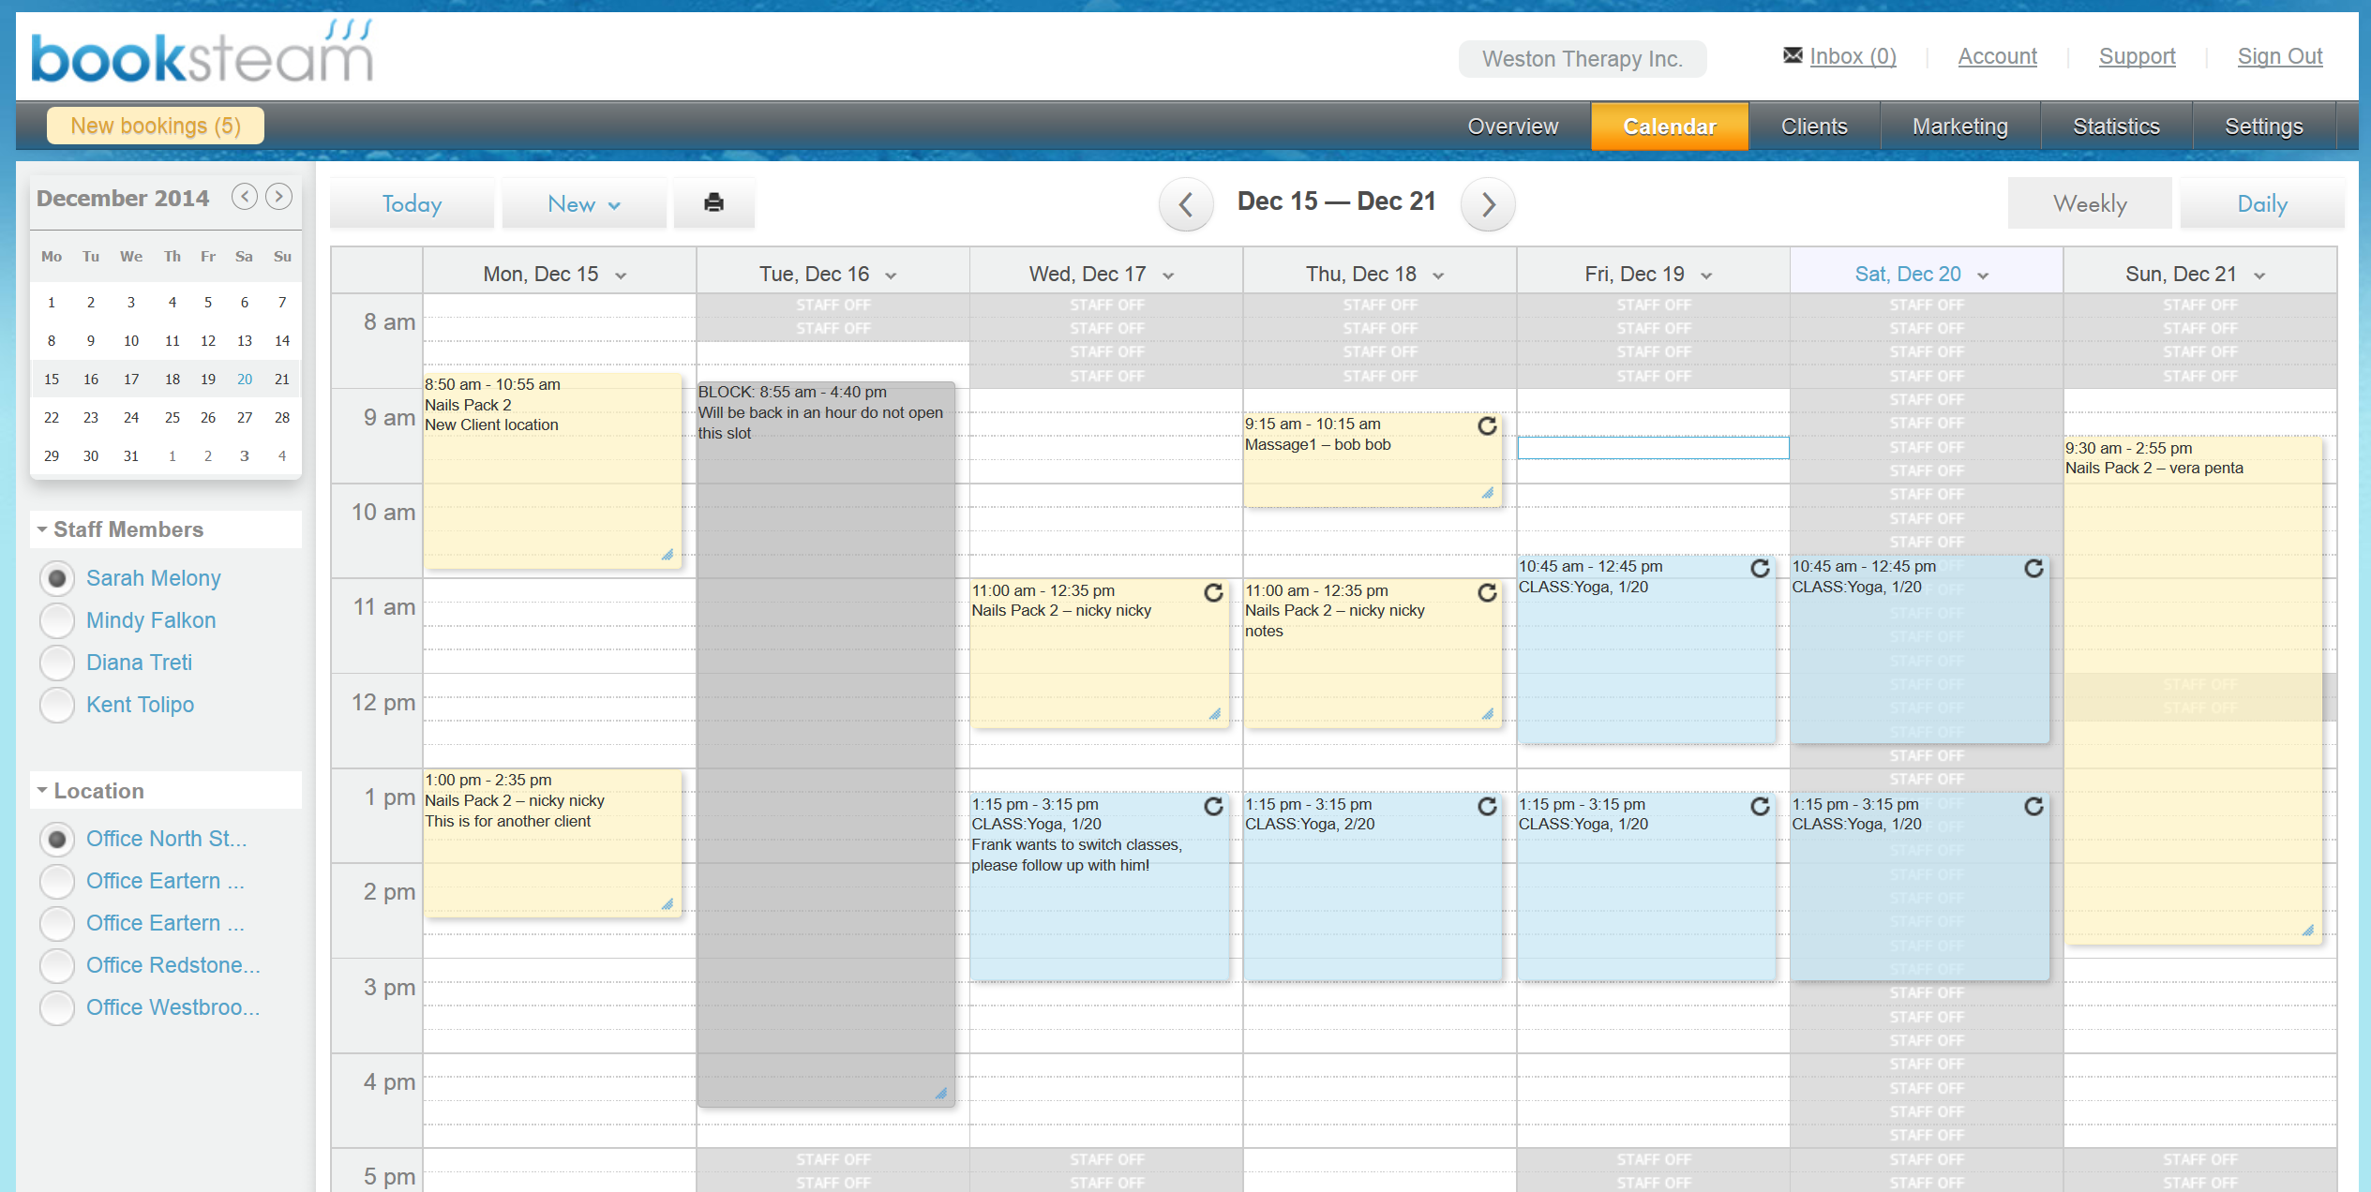
Task: Click the Sign Out link
Action: (2279, 56)
